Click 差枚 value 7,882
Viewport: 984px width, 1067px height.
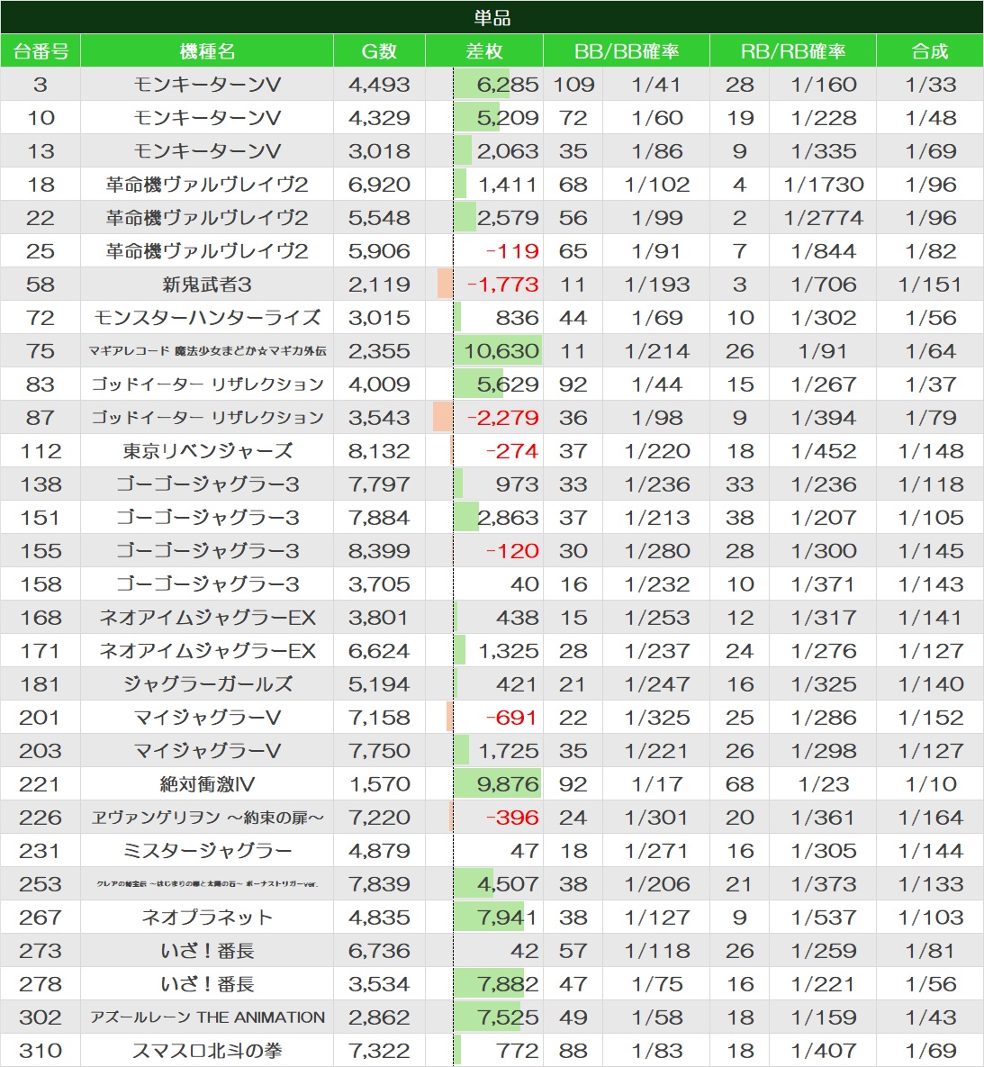[x=508, y=985]
